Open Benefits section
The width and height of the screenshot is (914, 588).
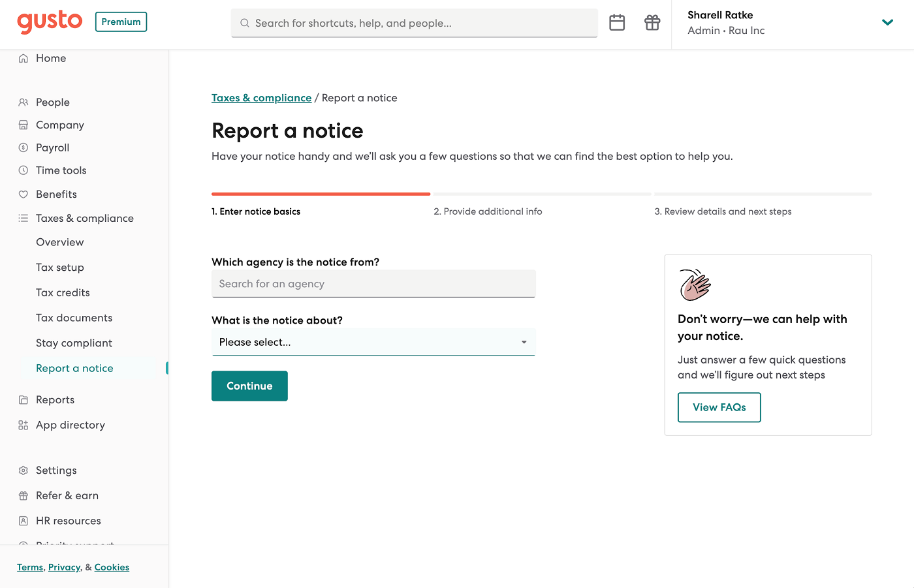click(56, 194)
